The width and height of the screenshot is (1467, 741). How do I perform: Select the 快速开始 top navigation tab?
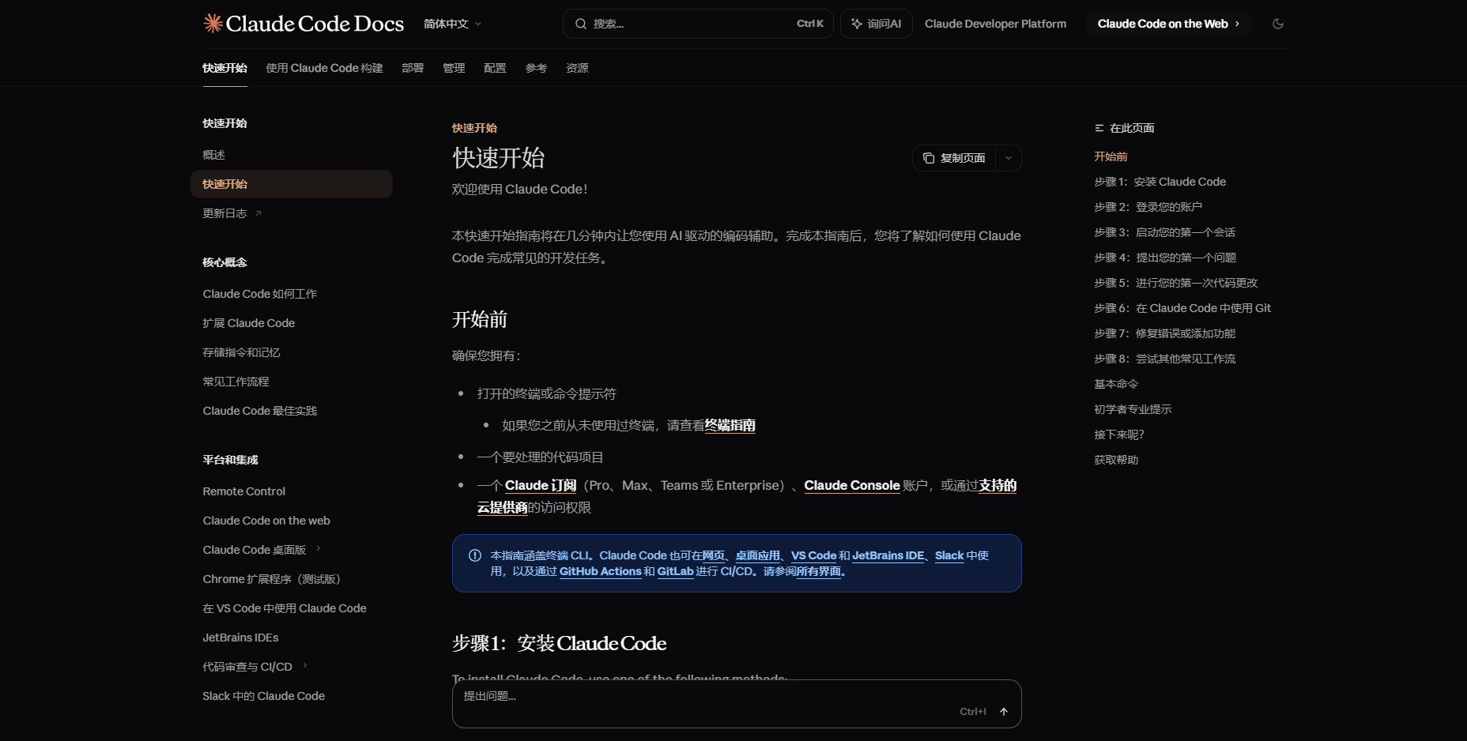[x=224, y=68]
